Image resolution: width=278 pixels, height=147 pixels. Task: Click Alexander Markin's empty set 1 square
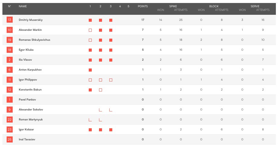[x=90, y=30]
